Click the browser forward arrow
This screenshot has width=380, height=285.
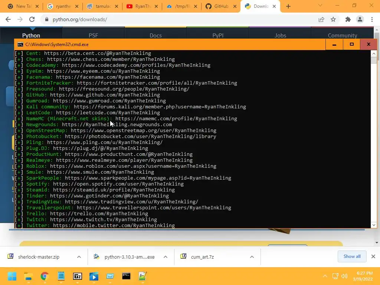[20, 19]
